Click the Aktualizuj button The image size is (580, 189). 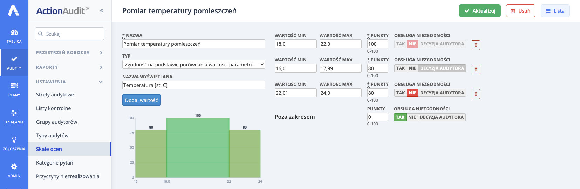[x=479, y=11]
